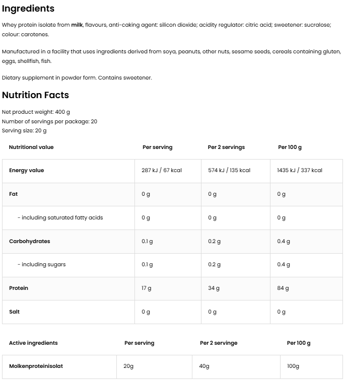Click the Molkenproteinisolat row label

pos(36,366)
